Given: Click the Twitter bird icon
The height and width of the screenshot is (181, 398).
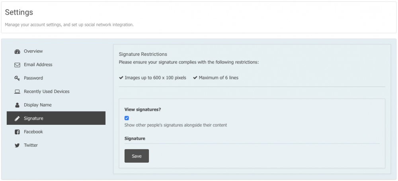Looking at the screenshot, I should [x=17, y=146].
